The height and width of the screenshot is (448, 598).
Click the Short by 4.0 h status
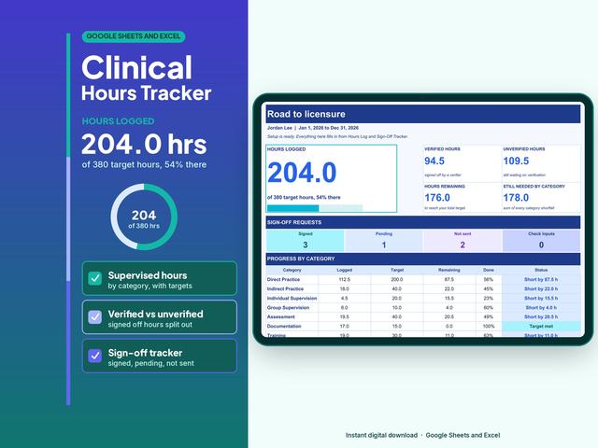[541, 307]
